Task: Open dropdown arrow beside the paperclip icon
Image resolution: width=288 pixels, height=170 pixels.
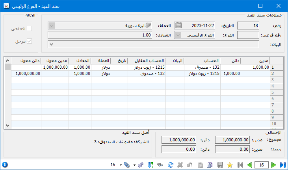Action: (121, 165)
